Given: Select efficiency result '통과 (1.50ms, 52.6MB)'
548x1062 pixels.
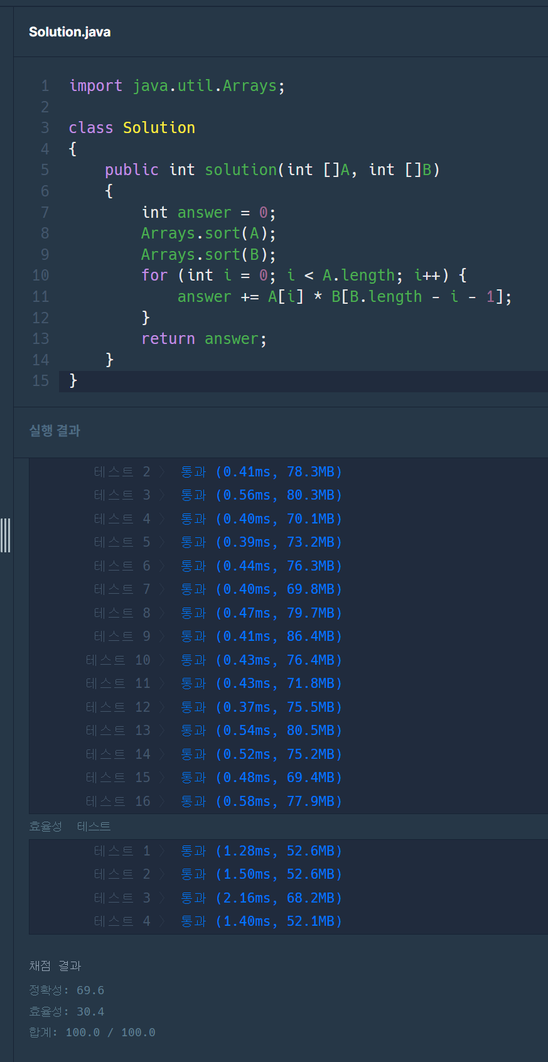Looking at the screenshot, I should tap(261, 874).
